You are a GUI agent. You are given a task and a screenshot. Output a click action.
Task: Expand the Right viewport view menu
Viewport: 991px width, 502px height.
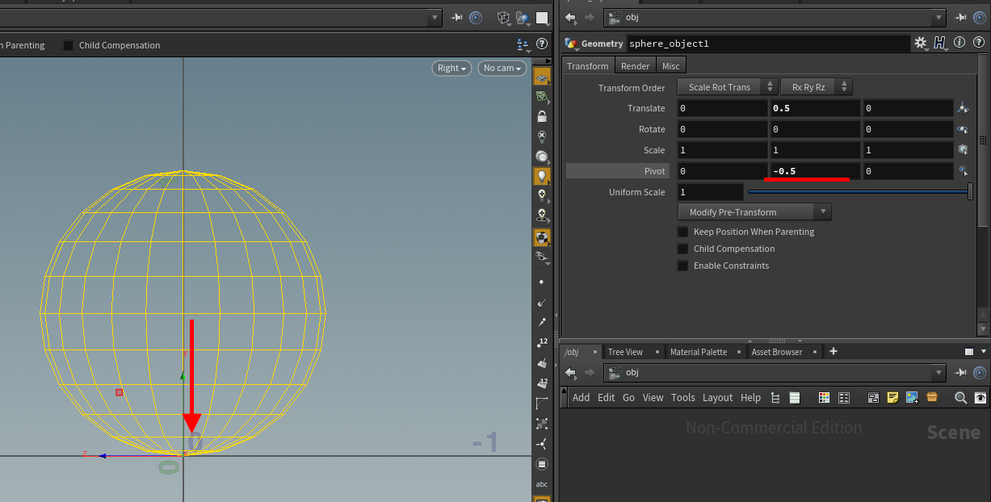(452, 69)
